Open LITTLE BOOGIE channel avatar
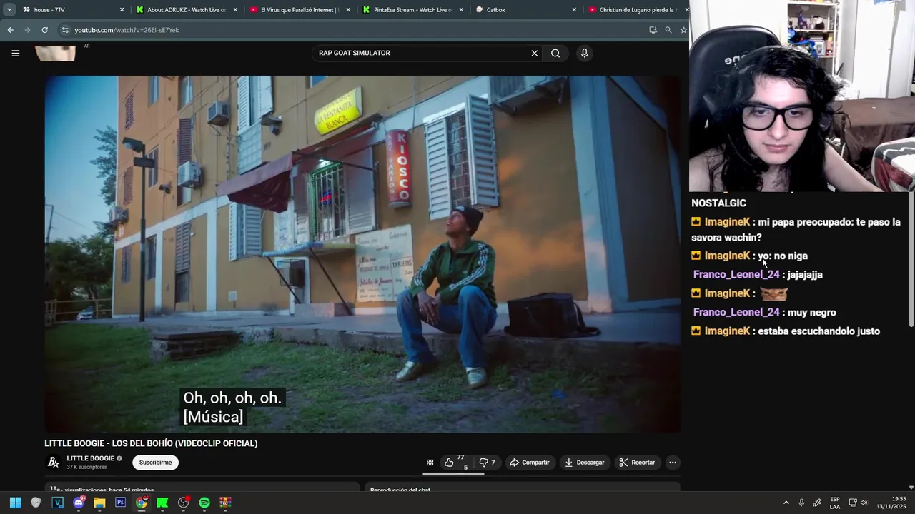This screenshot has height=514, width=915. [x=54, y=463]
